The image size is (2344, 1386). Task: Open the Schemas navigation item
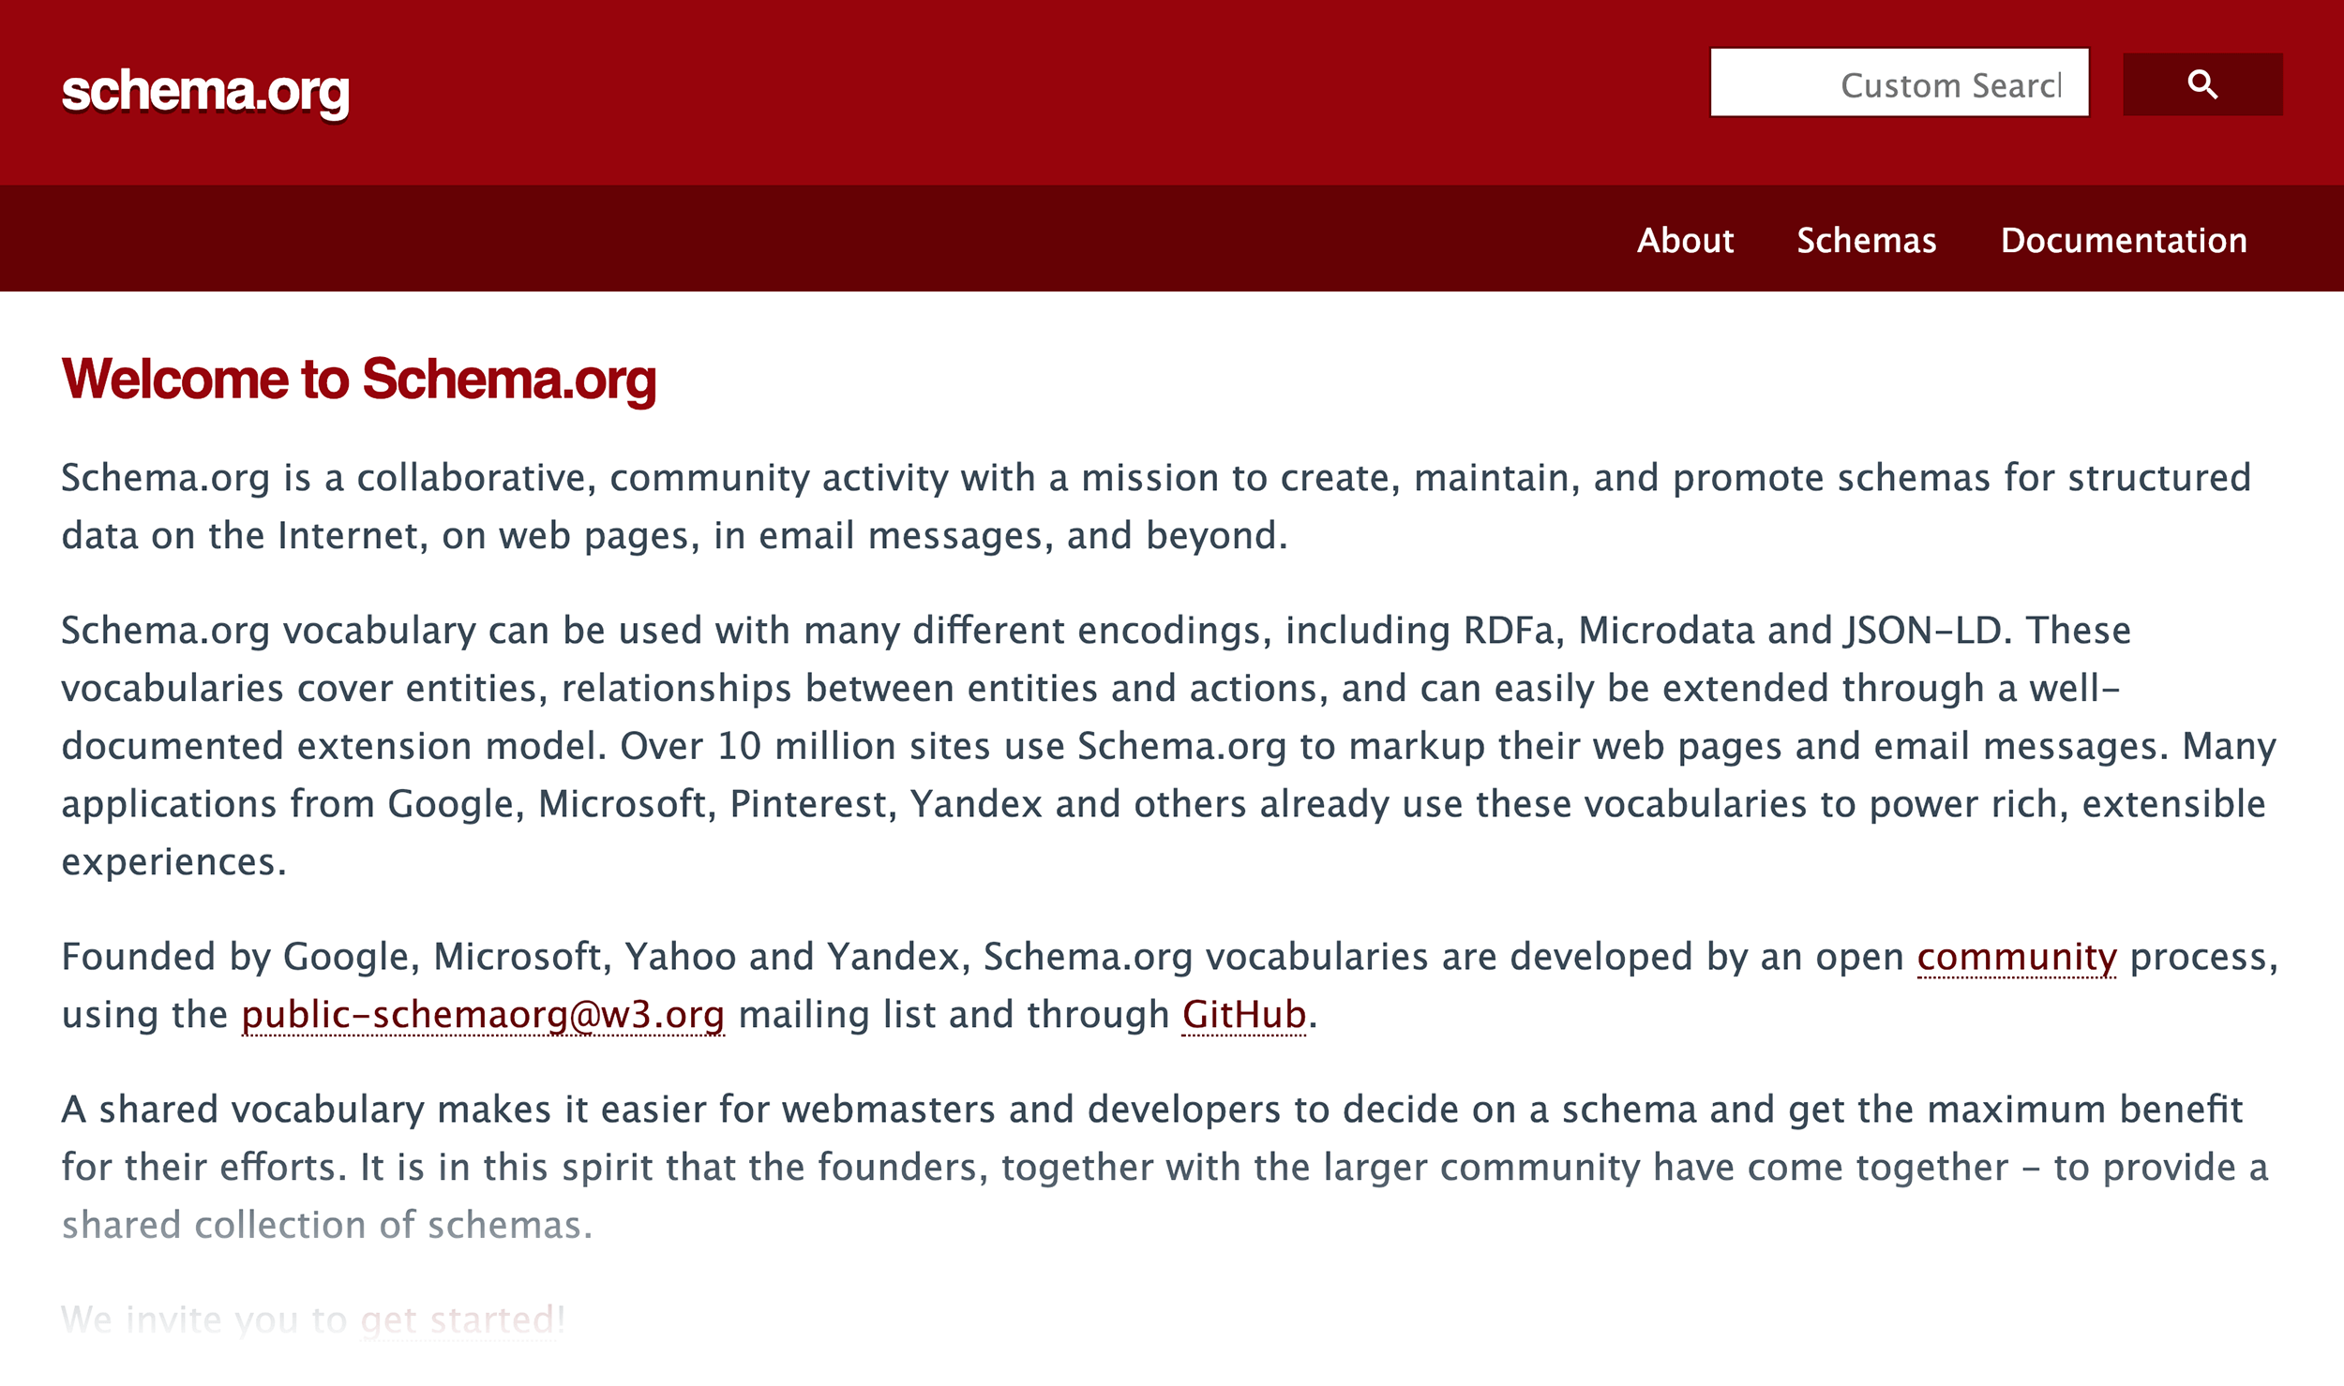pyautogui.click(x=1866, y=241)
